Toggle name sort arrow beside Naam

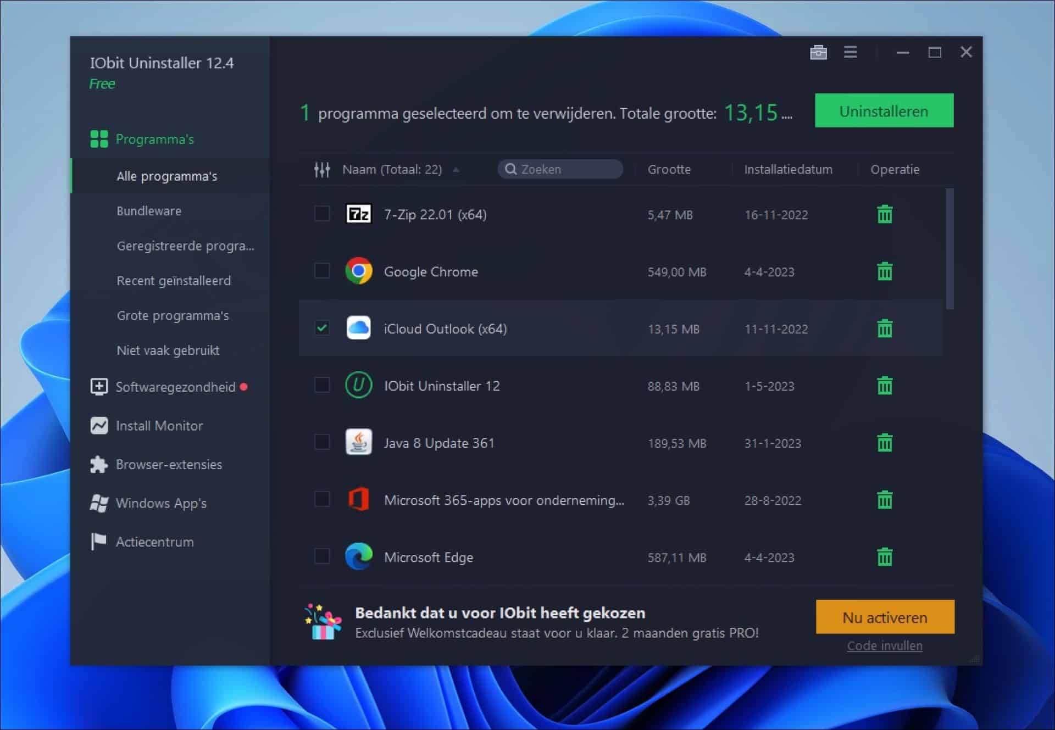pos(456,170)
